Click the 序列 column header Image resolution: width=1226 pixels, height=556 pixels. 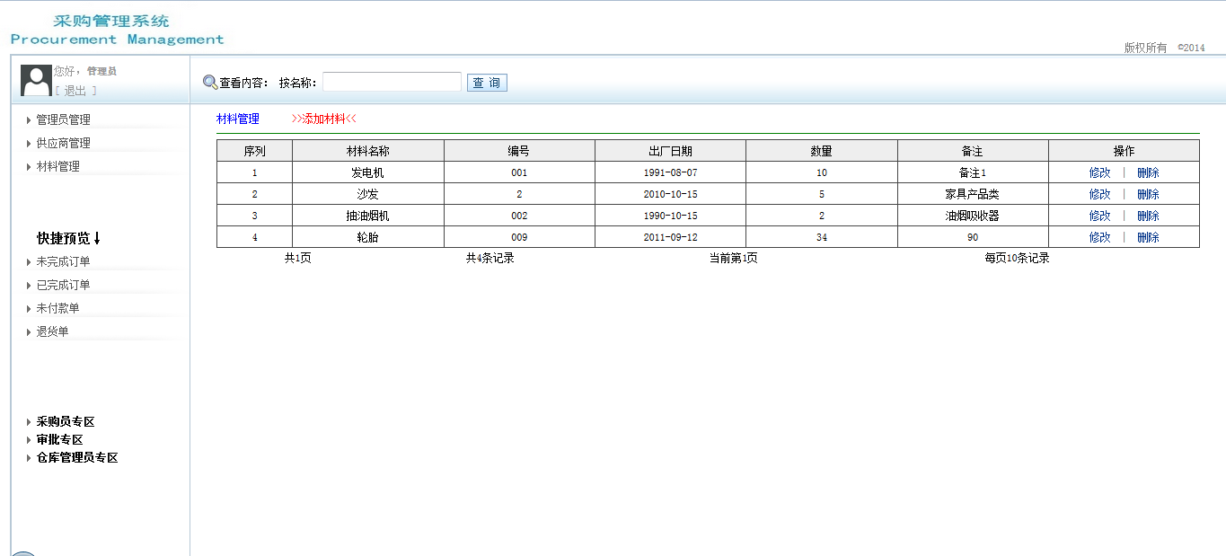coord(254,151)
